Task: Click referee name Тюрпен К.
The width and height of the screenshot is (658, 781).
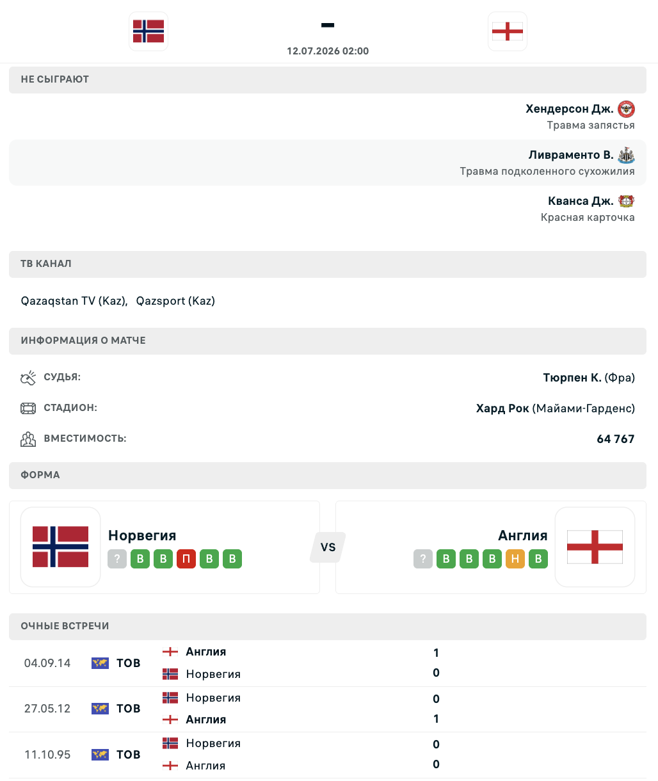Action: (x=572, y=378)
